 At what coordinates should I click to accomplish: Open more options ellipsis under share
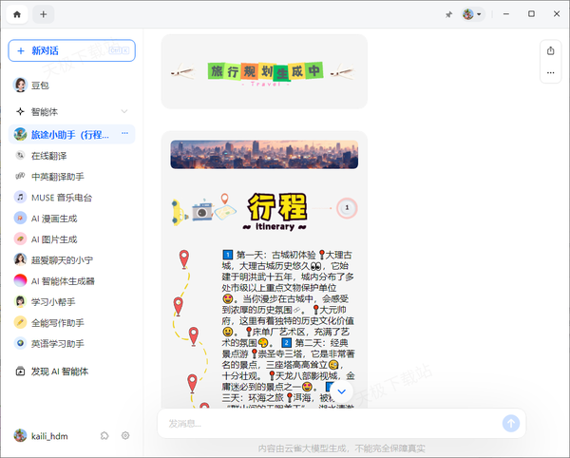click(x=551, y=73)
